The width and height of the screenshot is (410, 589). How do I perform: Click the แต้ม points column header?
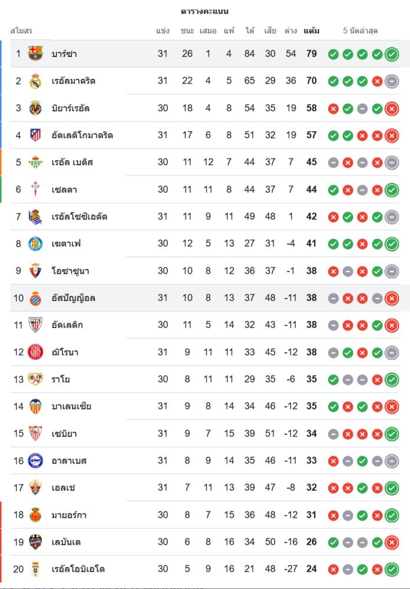pos(312,31)
